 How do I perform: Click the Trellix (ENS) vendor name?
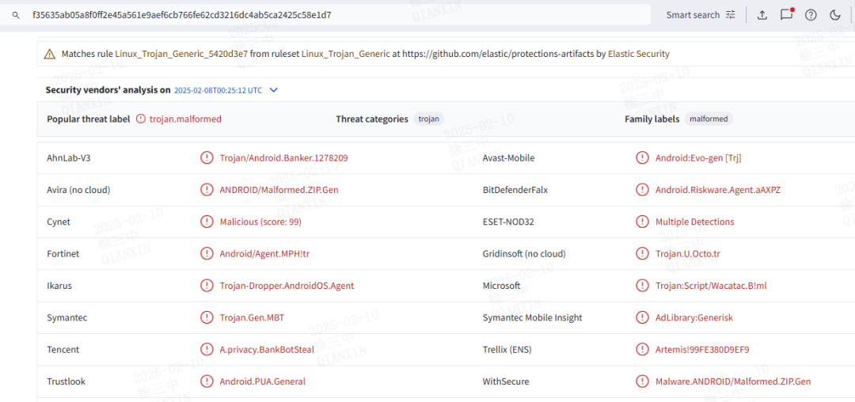pos(507,349)
